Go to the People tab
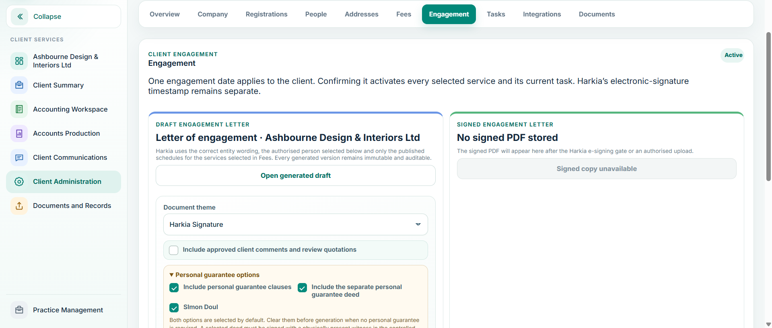Screen dimensions: 772x328 (x=316, y=14)
